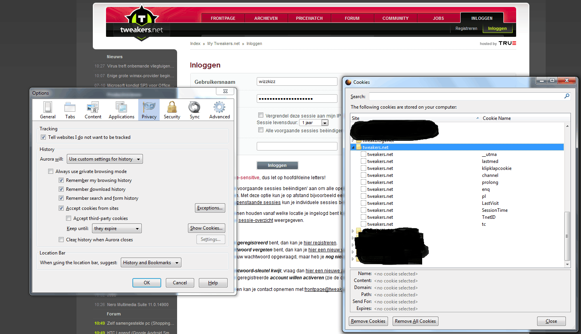Check 'Clear history when Aurora closes'
581x334 pixels.
coord(61,240)
